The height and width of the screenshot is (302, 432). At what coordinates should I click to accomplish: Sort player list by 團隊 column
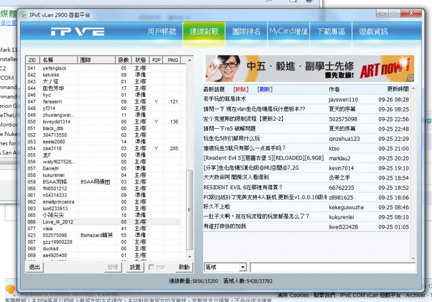tap(97, 60)
